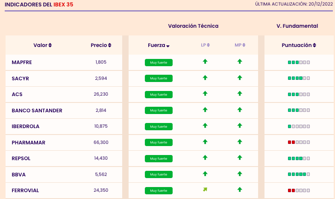The height and width of the screenshot is (199, 335).
Task: Click BANCO SANTANDER's MP up arrow
Action: [240, 109]
